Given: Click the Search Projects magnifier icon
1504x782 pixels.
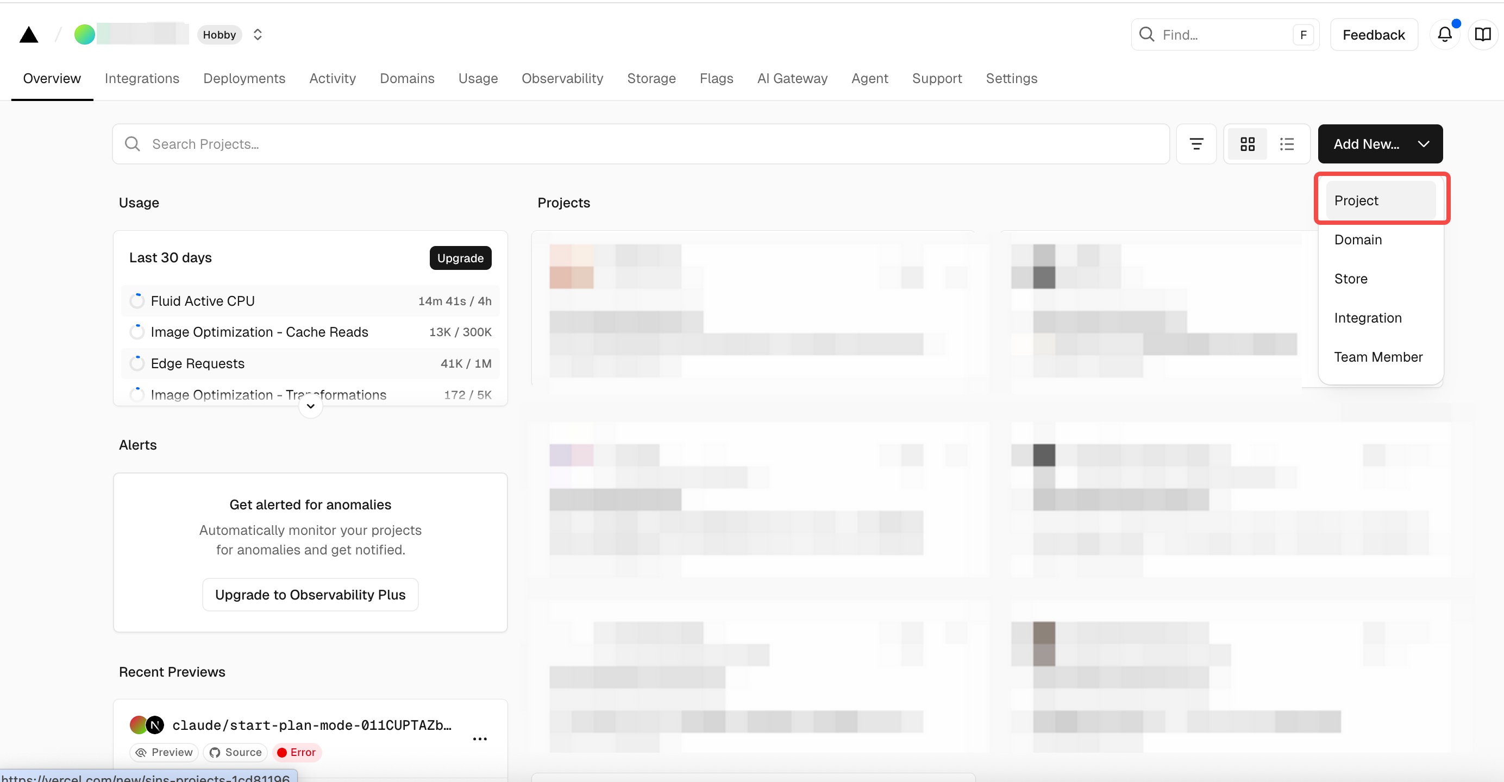Looking at the screenshot, I should click(133, 143).
